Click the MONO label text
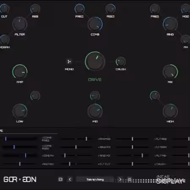The image size is (190, 190). [69, 69]
